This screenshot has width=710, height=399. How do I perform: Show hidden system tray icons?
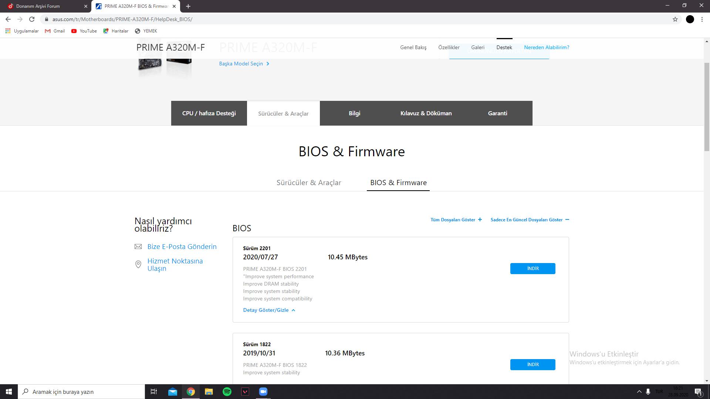(639, 392)
